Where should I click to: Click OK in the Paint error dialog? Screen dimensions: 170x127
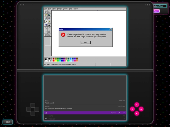86,43
